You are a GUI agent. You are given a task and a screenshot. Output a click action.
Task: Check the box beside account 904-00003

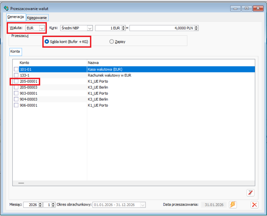click(16, 99)
